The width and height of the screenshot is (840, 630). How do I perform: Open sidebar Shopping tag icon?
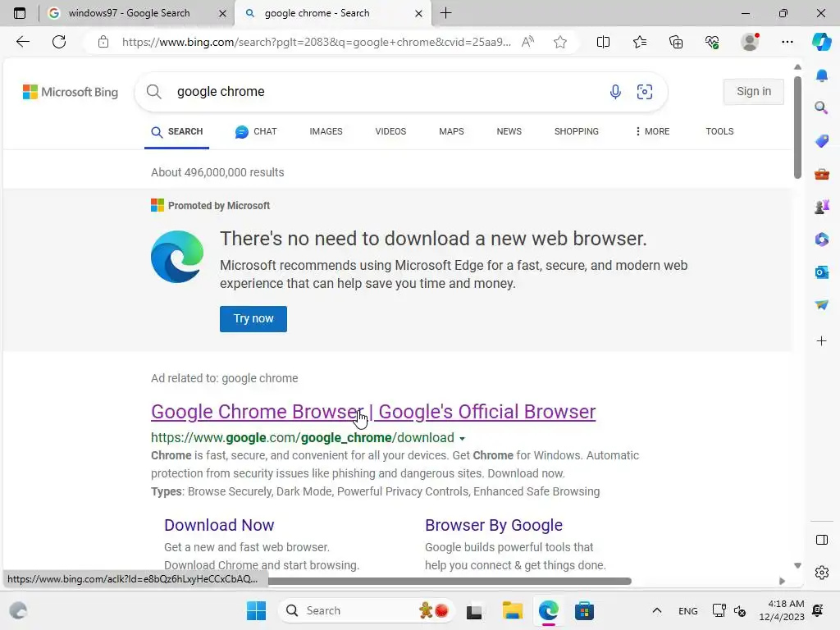click(821, 141)
